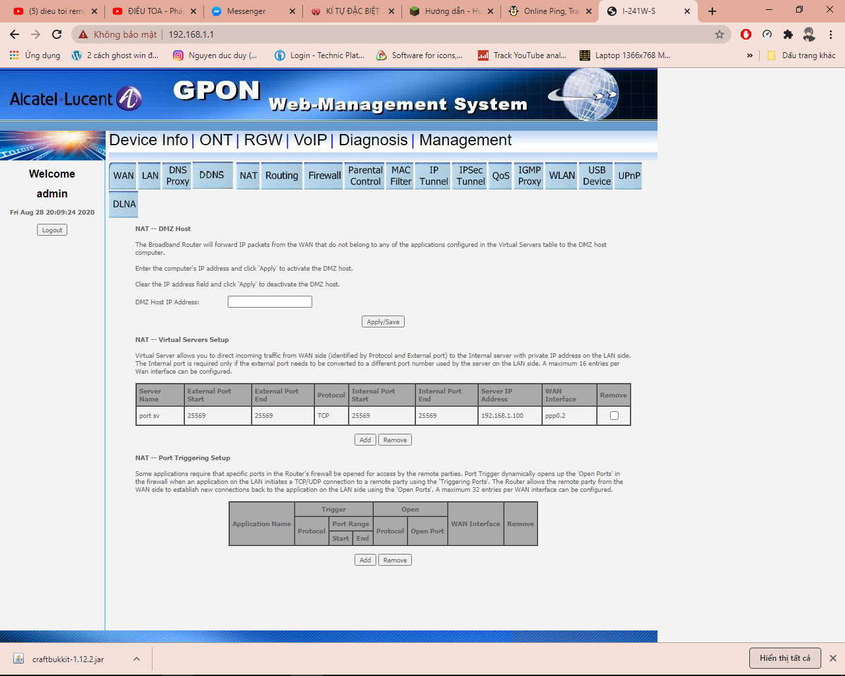Click the Logout button
This screenshot has width=845, height=676.
click(52, 230)
